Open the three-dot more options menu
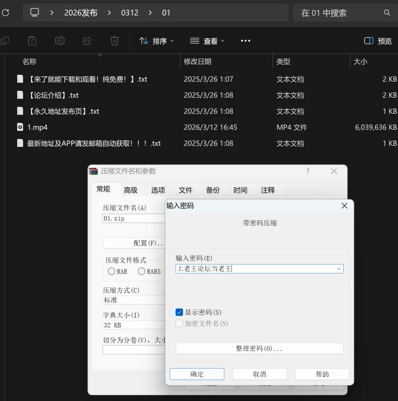398x401 pixels. [245, 41]
